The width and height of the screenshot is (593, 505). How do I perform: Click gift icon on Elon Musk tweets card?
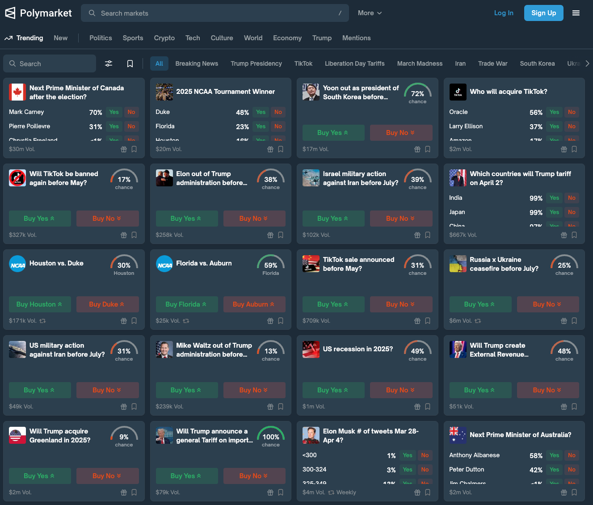click(417, 492)
